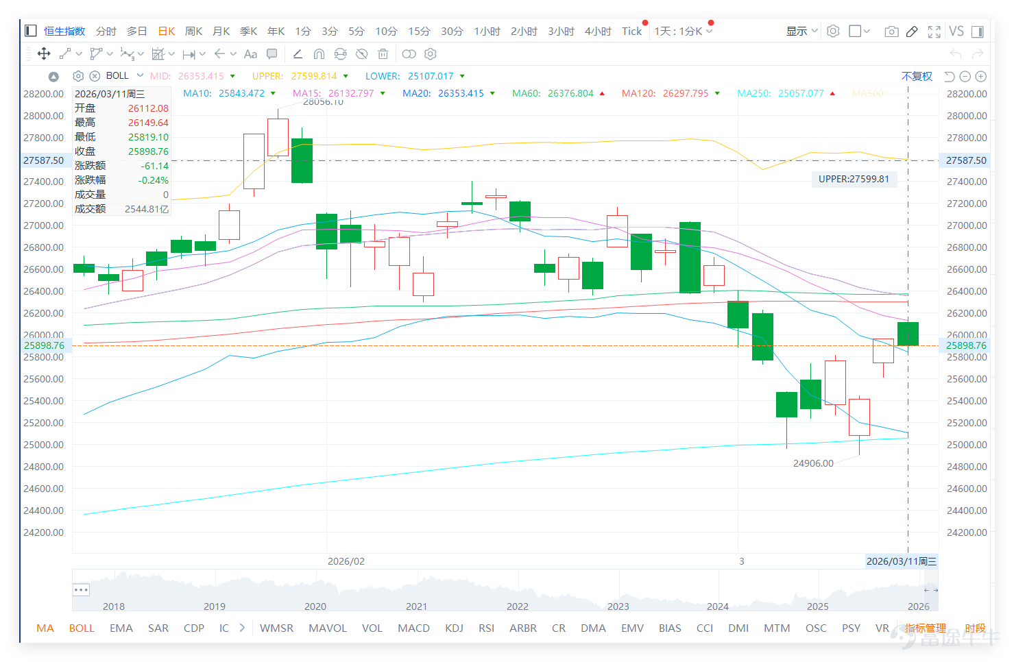Collapse indicator row with up-triangle icon
The width and height of the screenshot is (1014, 662).
point(53,77)
